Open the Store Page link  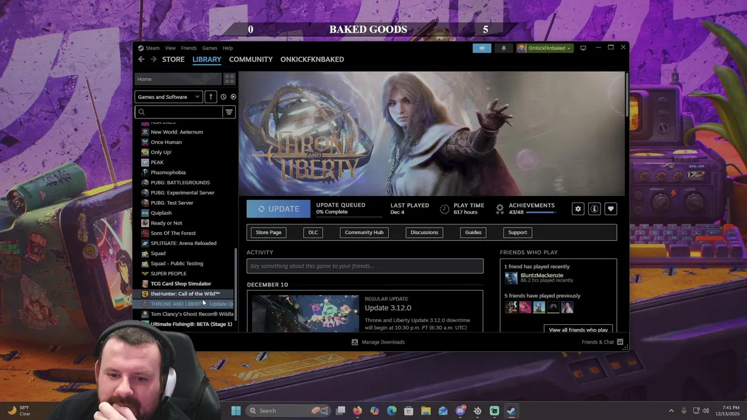coord(268,232)
